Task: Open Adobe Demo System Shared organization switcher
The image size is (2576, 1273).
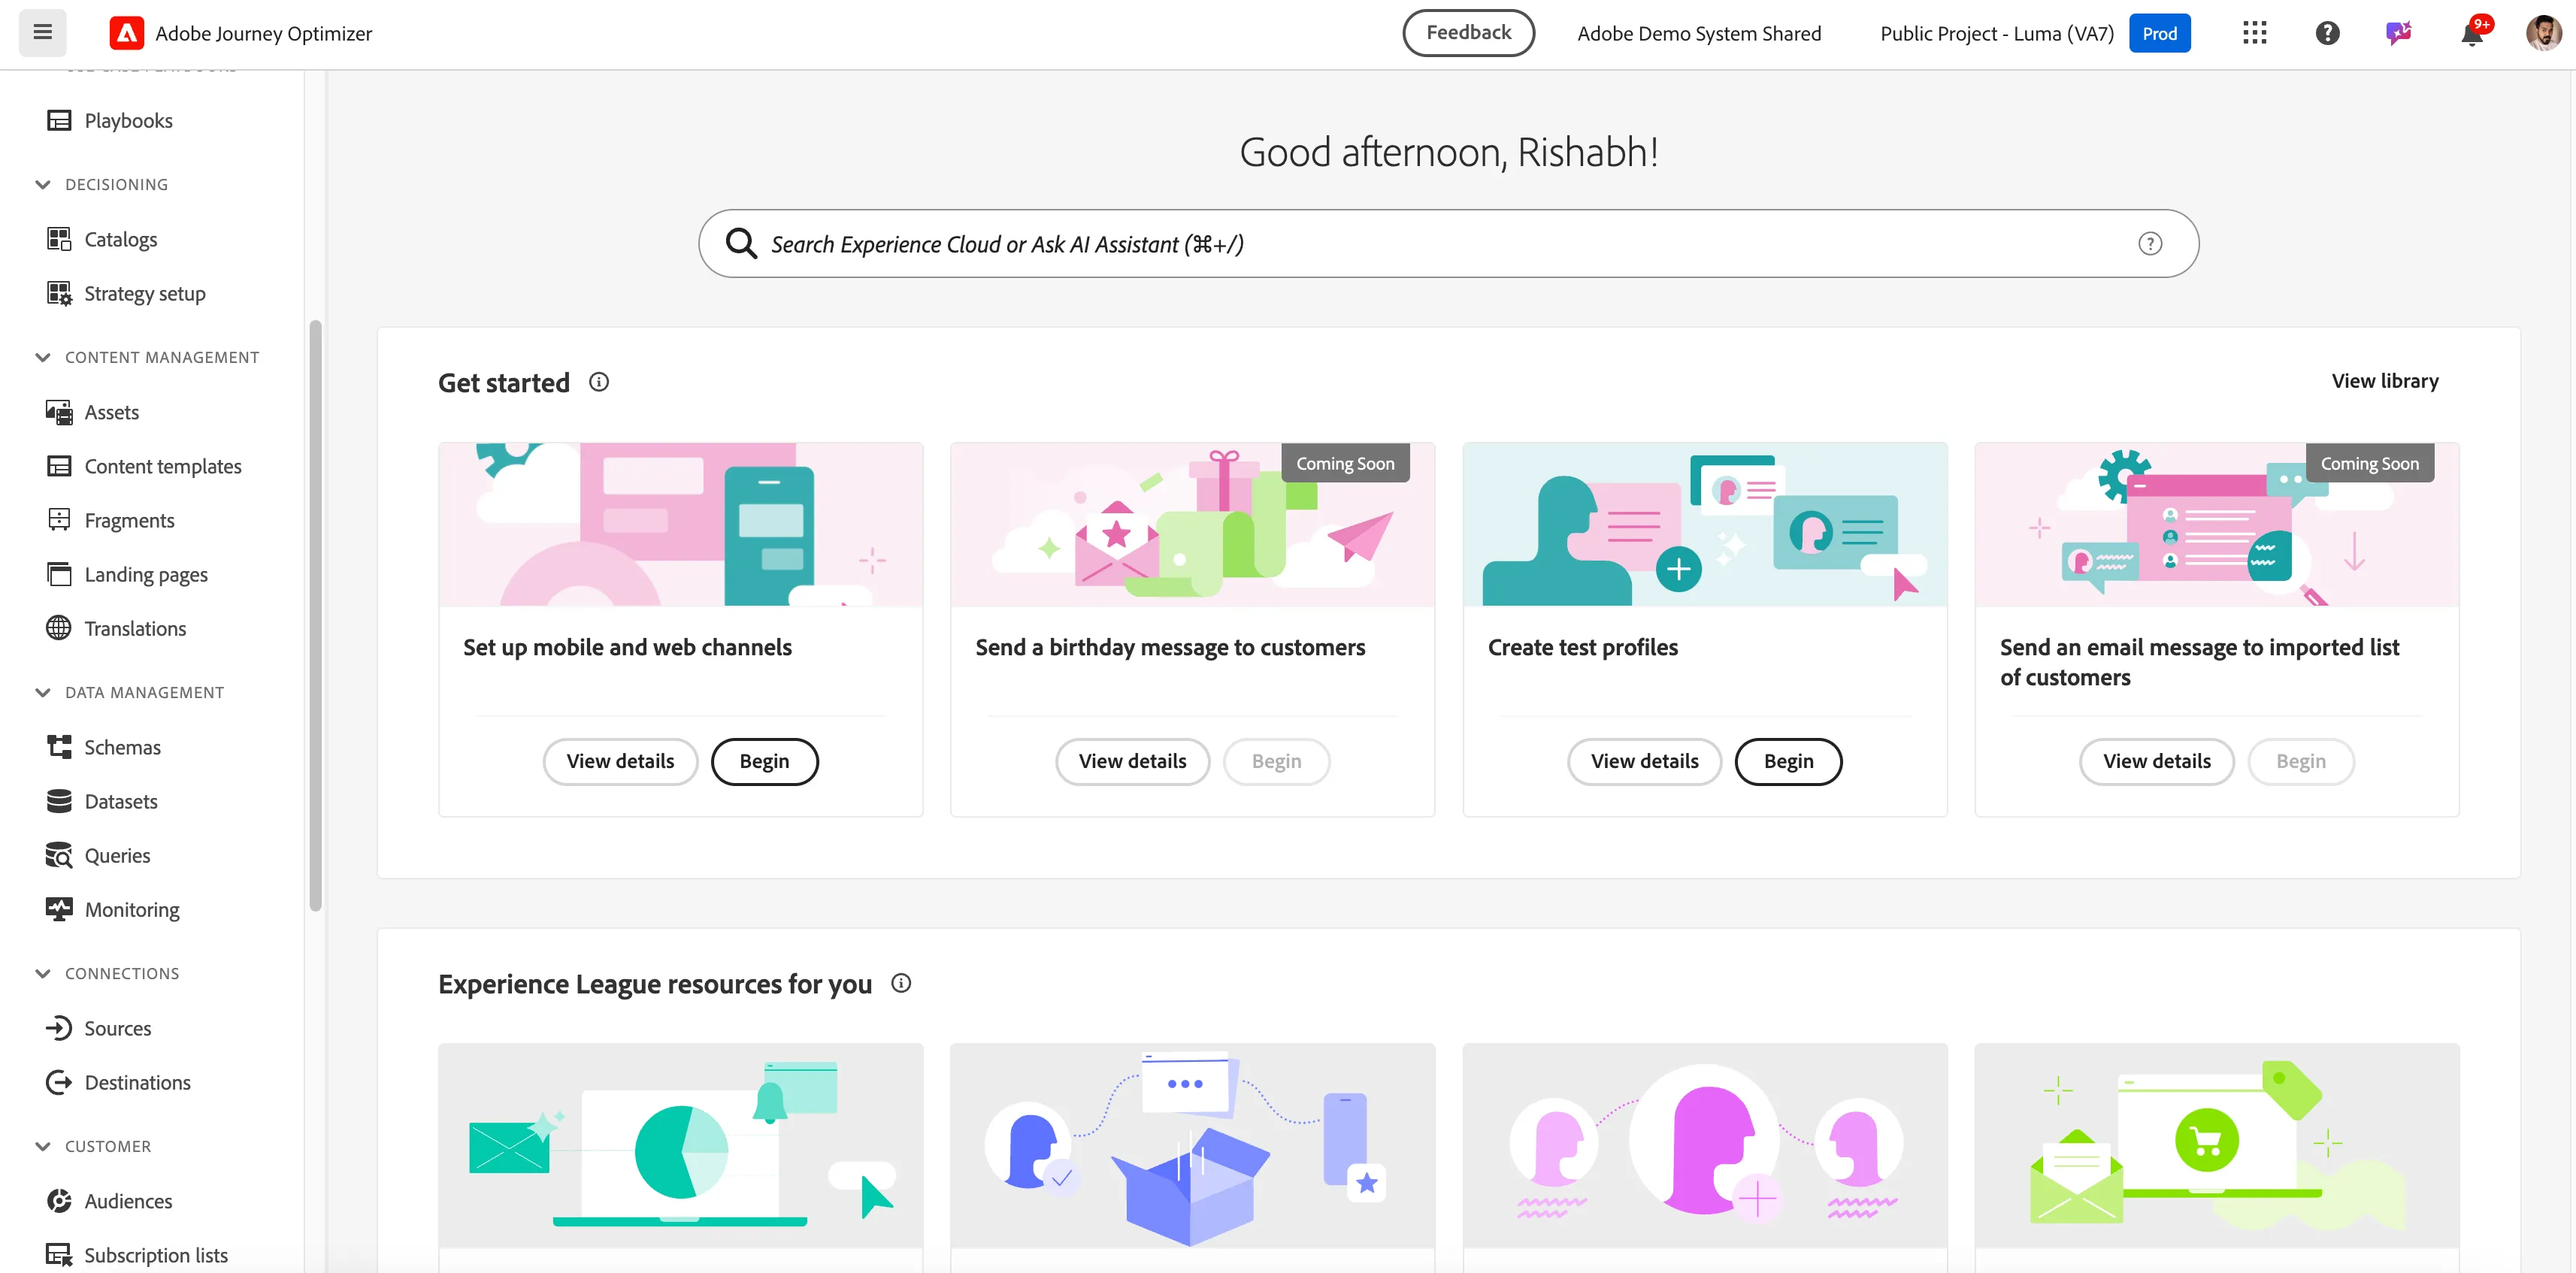Action: point(1699,33)
